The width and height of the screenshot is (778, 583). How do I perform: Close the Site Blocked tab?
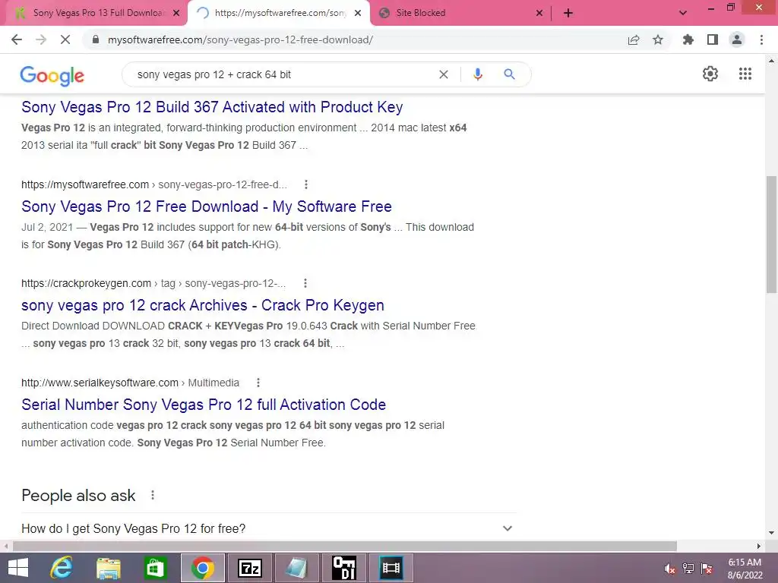[539, 13]
